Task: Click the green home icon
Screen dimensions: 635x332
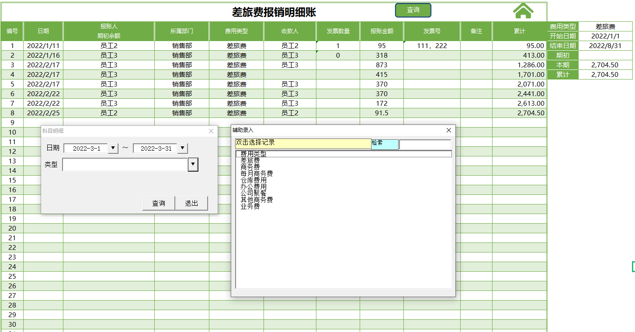Action: point(523,10)
